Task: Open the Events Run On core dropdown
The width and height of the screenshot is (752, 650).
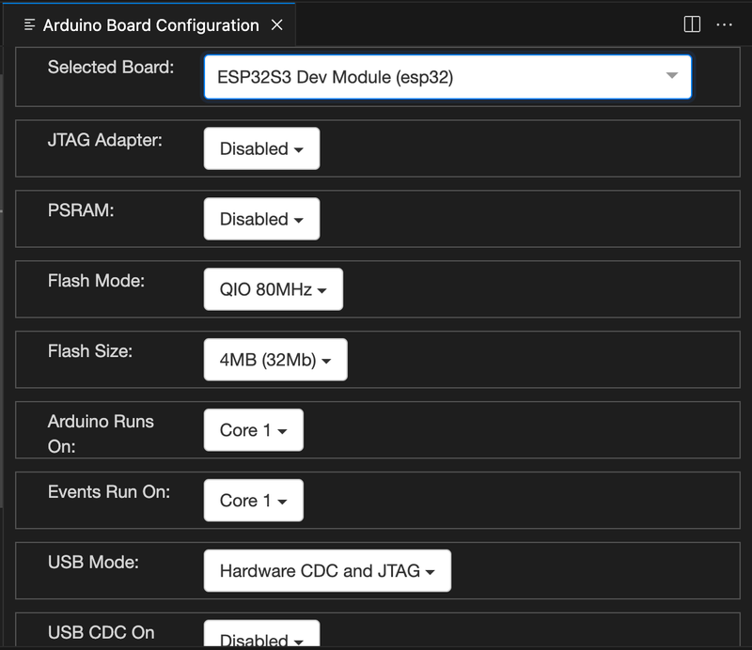Action: [253, 501]
